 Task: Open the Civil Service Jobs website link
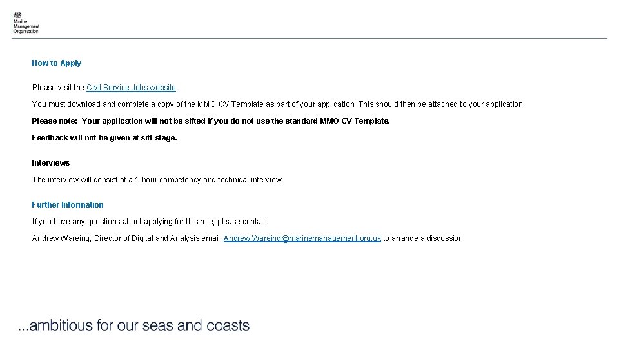point(131,88)
